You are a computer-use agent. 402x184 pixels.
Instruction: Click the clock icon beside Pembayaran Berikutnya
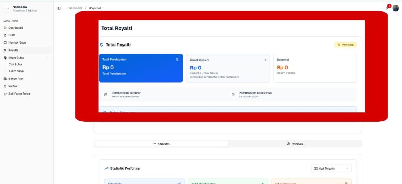[233, 94]
